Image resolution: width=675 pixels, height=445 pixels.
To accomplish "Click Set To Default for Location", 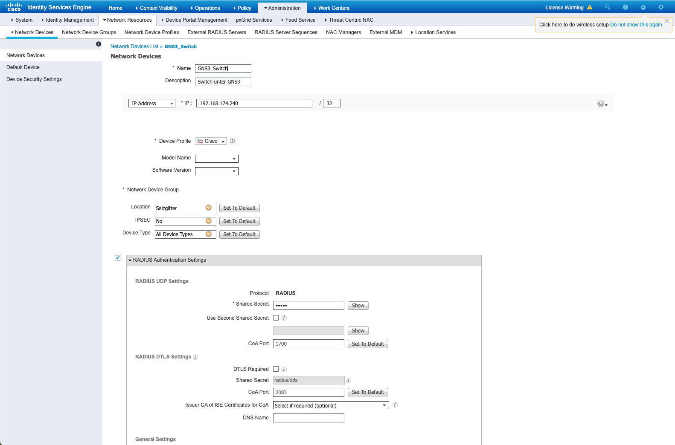I will [x=239, y=208].
